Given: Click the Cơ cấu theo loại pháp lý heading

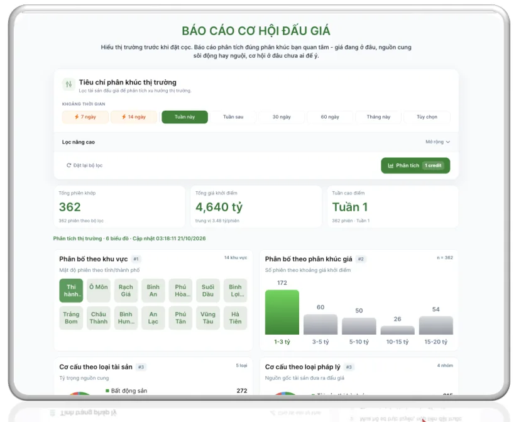Looking at the screenshot, I should point(302,367).
